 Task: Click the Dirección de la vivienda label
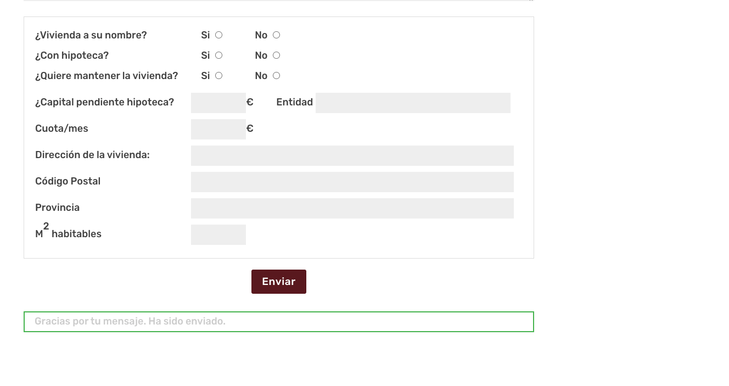tap(92, 155)
